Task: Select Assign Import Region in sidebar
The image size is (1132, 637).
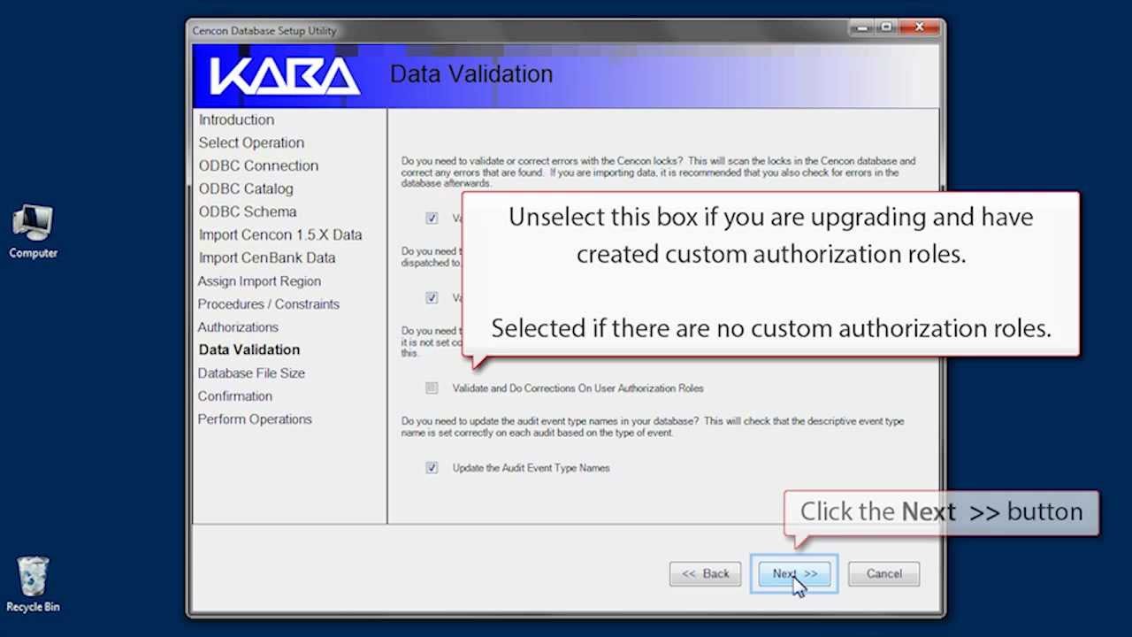Action: pyautogui.click(x=259, y=280)
